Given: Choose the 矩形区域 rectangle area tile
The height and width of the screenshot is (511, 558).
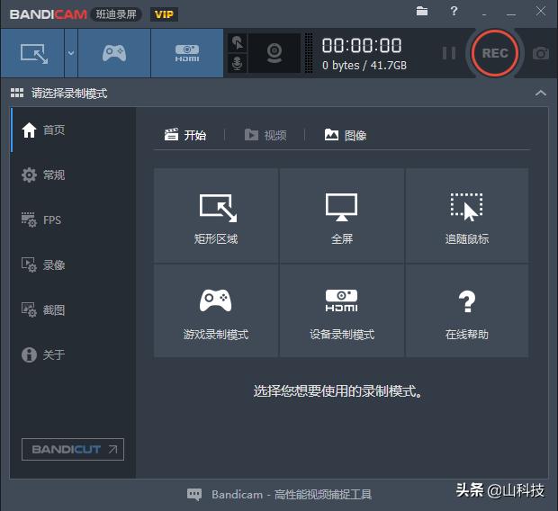Looking at the screenshot, I should click(x=216, y=216).
